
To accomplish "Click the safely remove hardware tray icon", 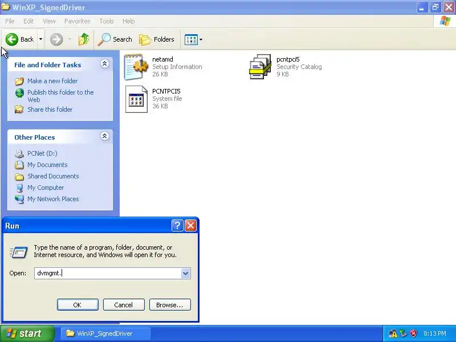I will 404,333.
